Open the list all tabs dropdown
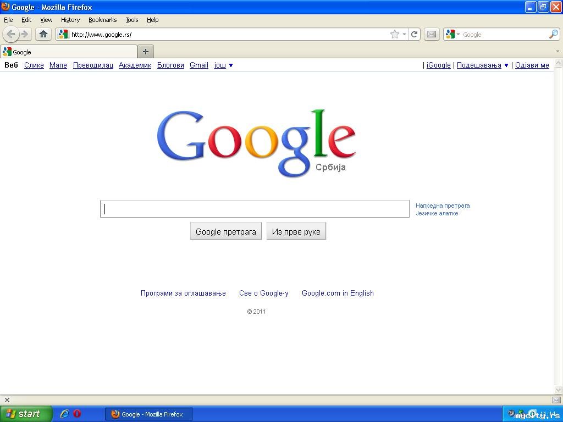563x422 pixels. pyautogui.click(x=558, y=52)
